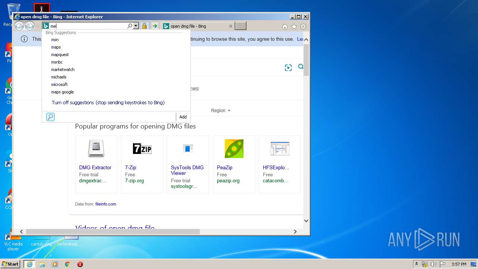This screenshot has width=478, height=269.
Task: Open Favorites star icon
Action: (x=294, y=27)
